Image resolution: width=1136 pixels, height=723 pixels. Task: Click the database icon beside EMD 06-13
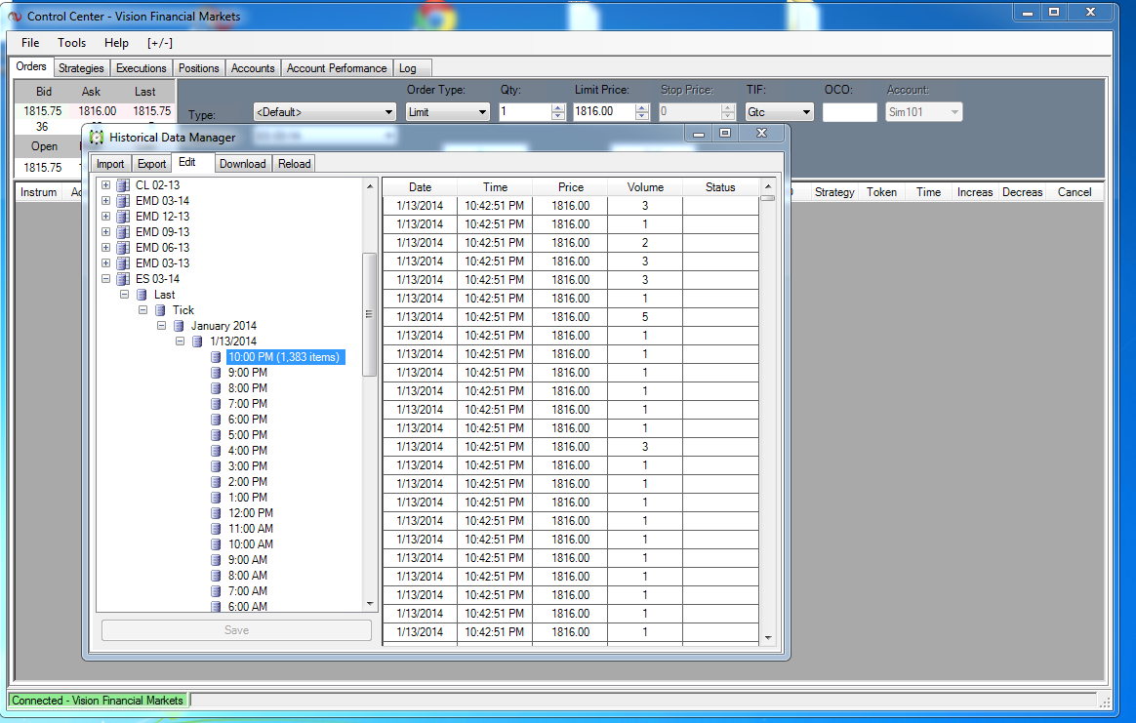123,248
